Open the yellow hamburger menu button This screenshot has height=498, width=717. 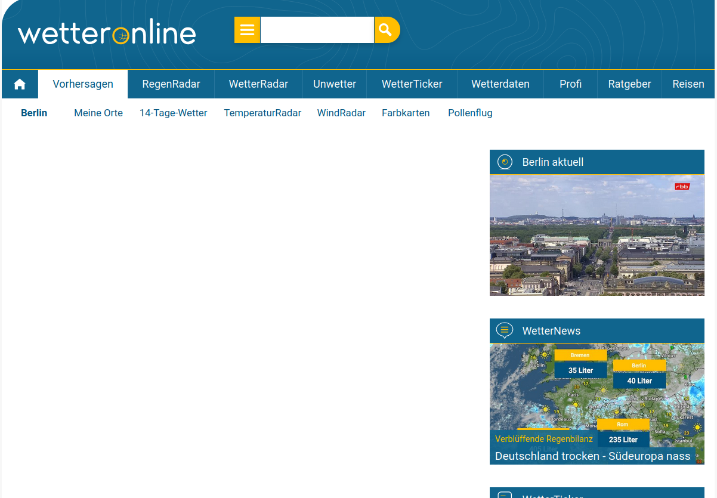(x=247, y=30)
